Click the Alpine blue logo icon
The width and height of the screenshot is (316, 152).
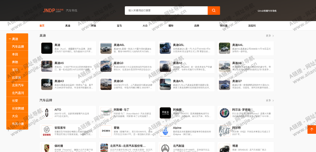pos(165,131)
